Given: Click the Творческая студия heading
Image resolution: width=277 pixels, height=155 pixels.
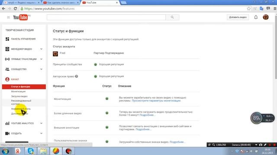Looking at the screenshot, I should (x=19, y=30).
